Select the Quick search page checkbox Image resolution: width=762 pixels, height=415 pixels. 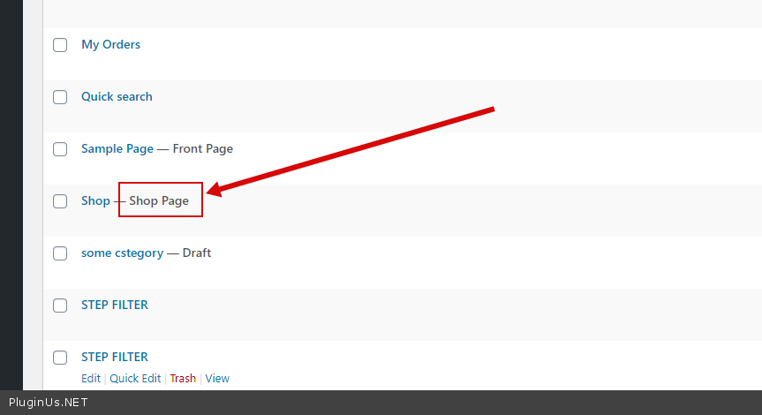pos(60,97)
